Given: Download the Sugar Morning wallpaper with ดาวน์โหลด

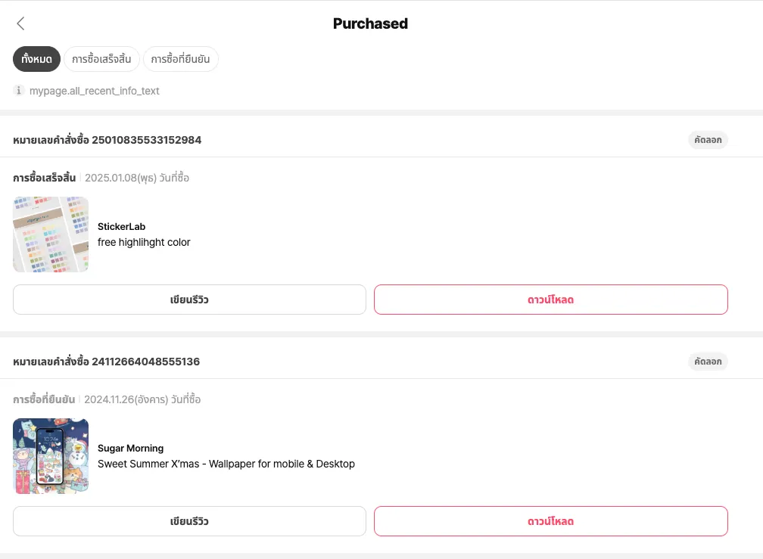Looking at the screenshot, I should (x=550, y=521).
